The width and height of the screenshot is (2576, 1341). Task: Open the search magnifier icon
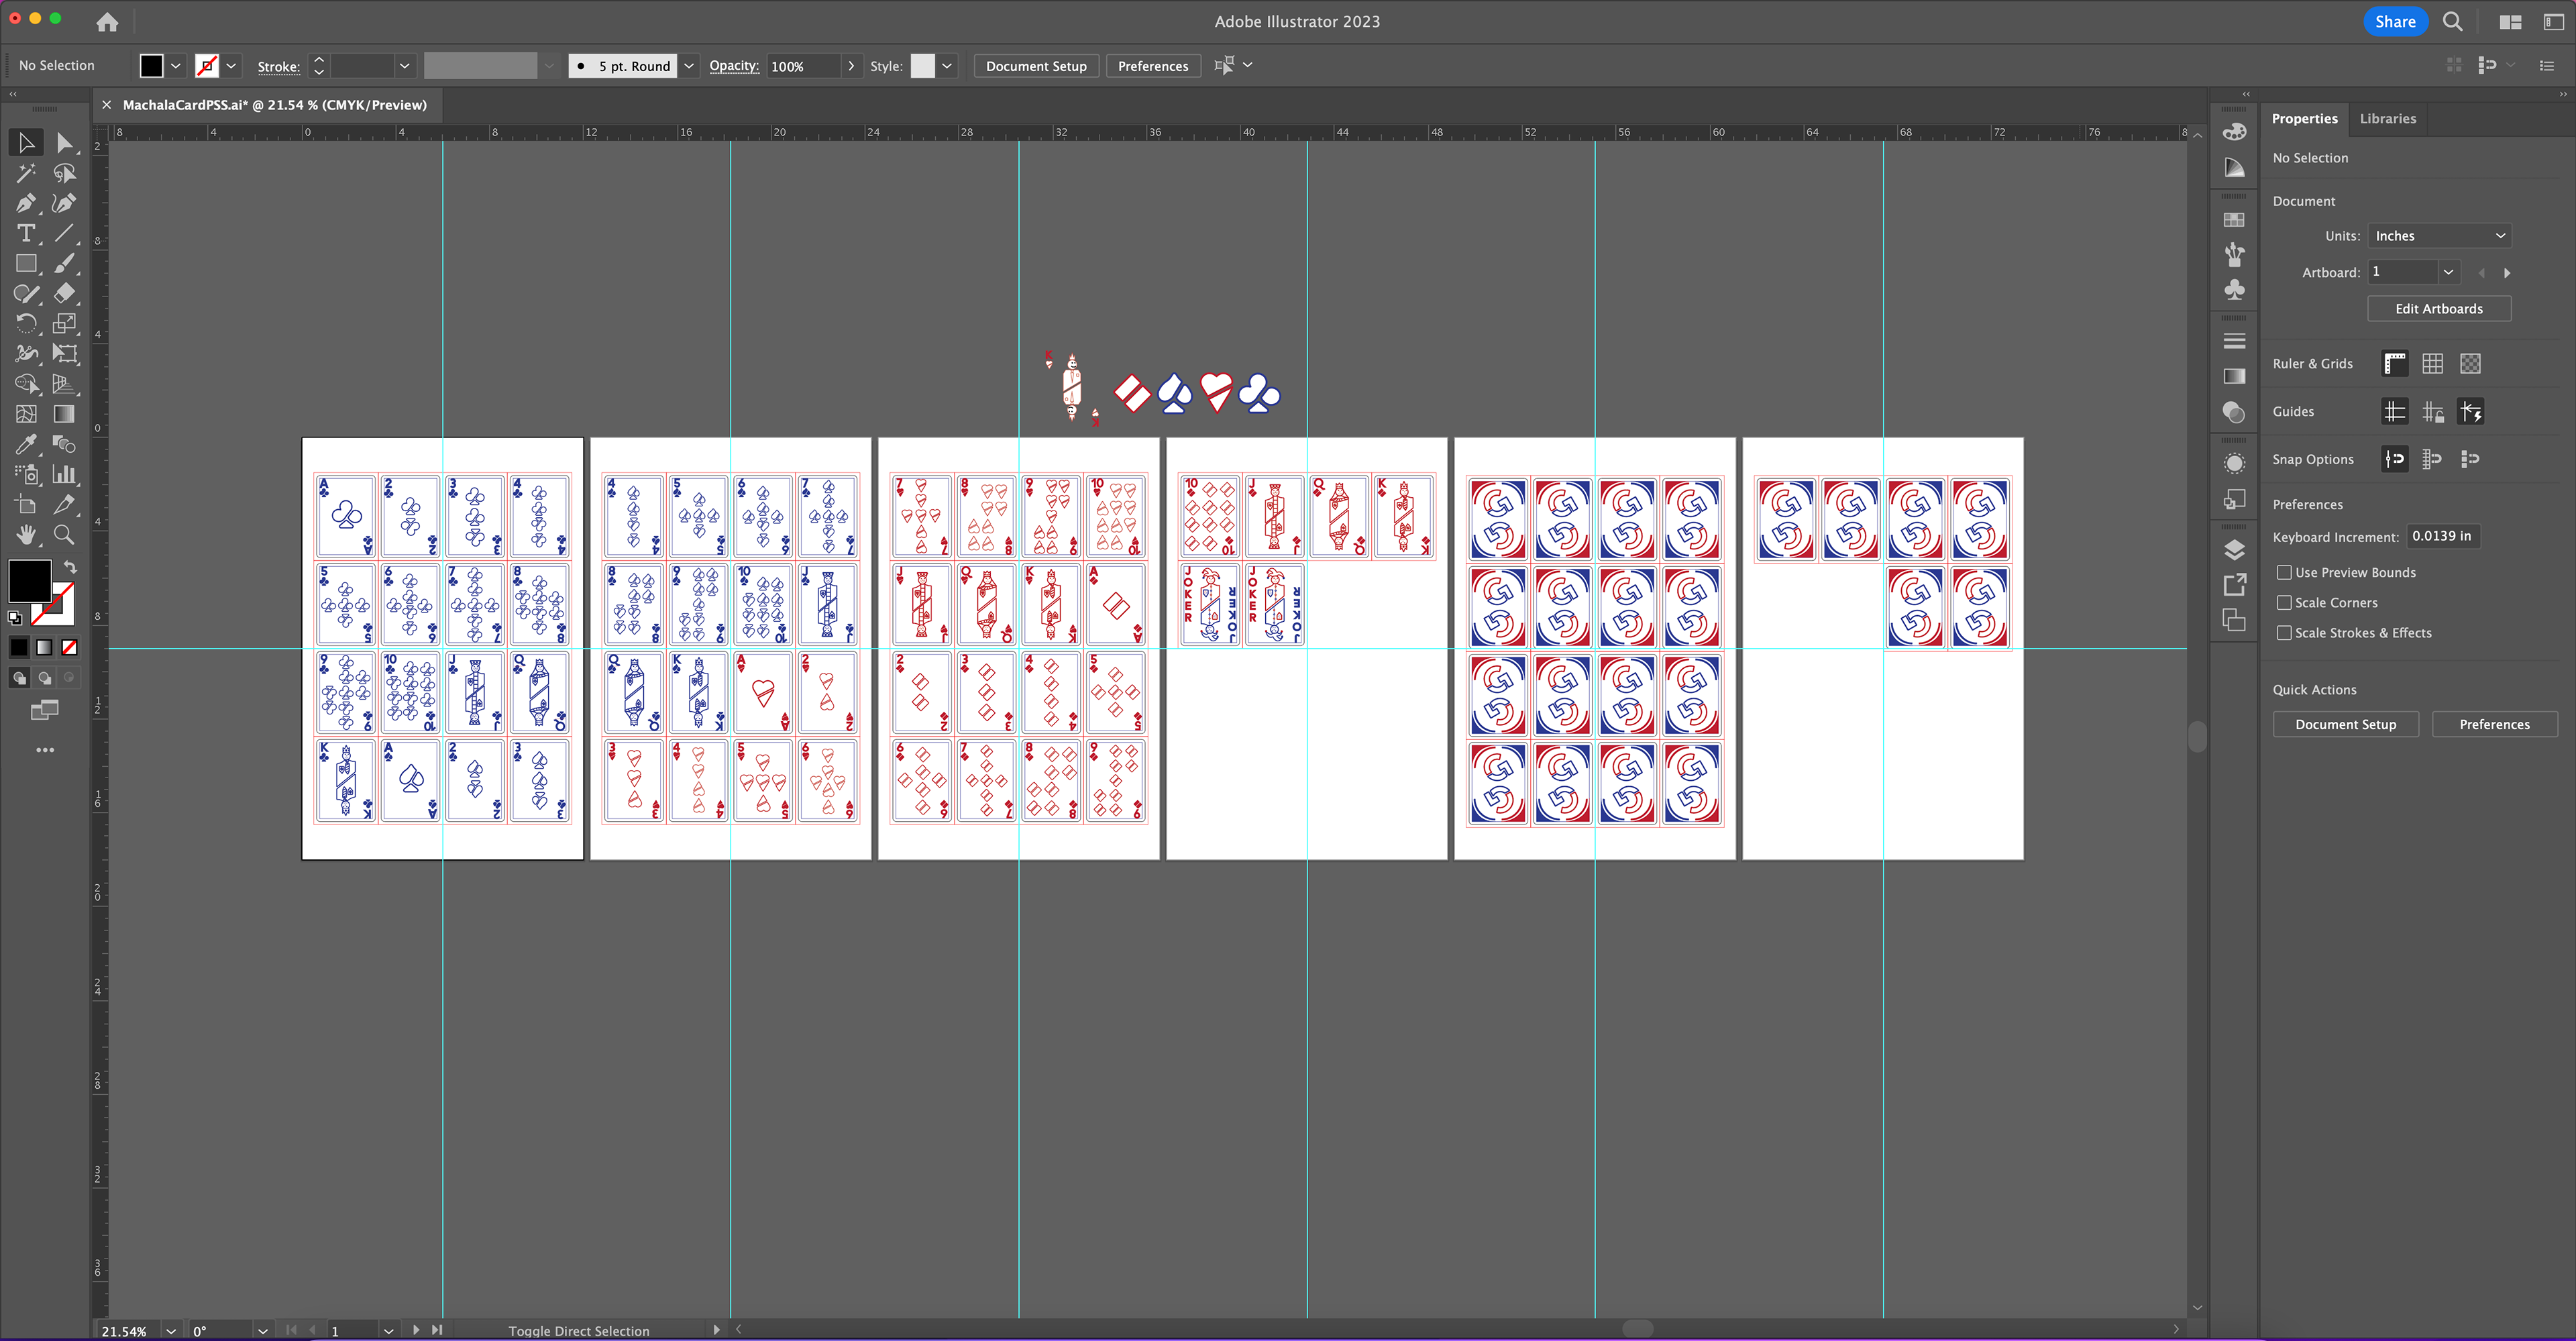[x=2452, y=21]
